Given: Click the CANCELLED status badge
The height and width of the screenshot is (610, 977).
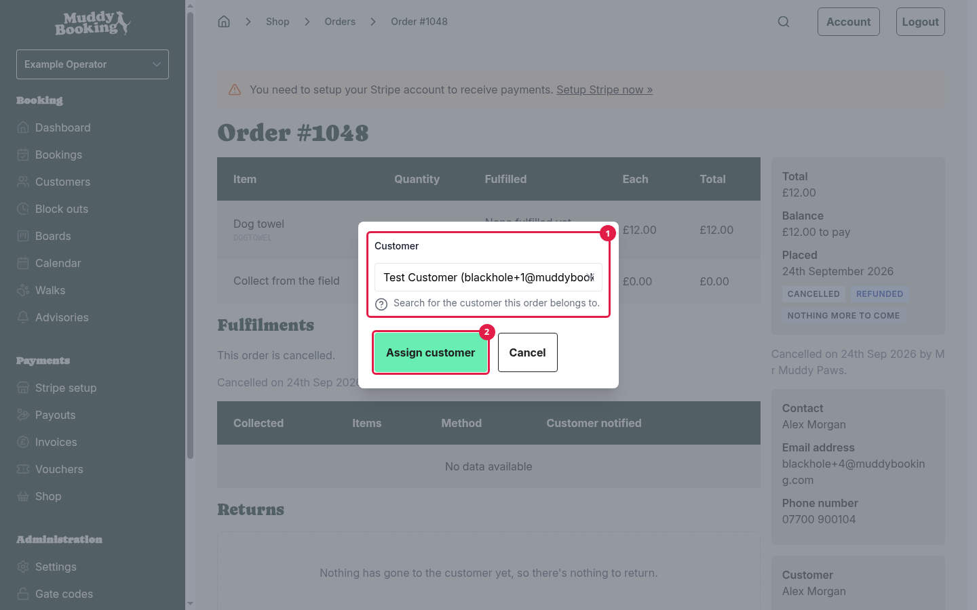Looking at the screenshot, I should click(813, 294).
